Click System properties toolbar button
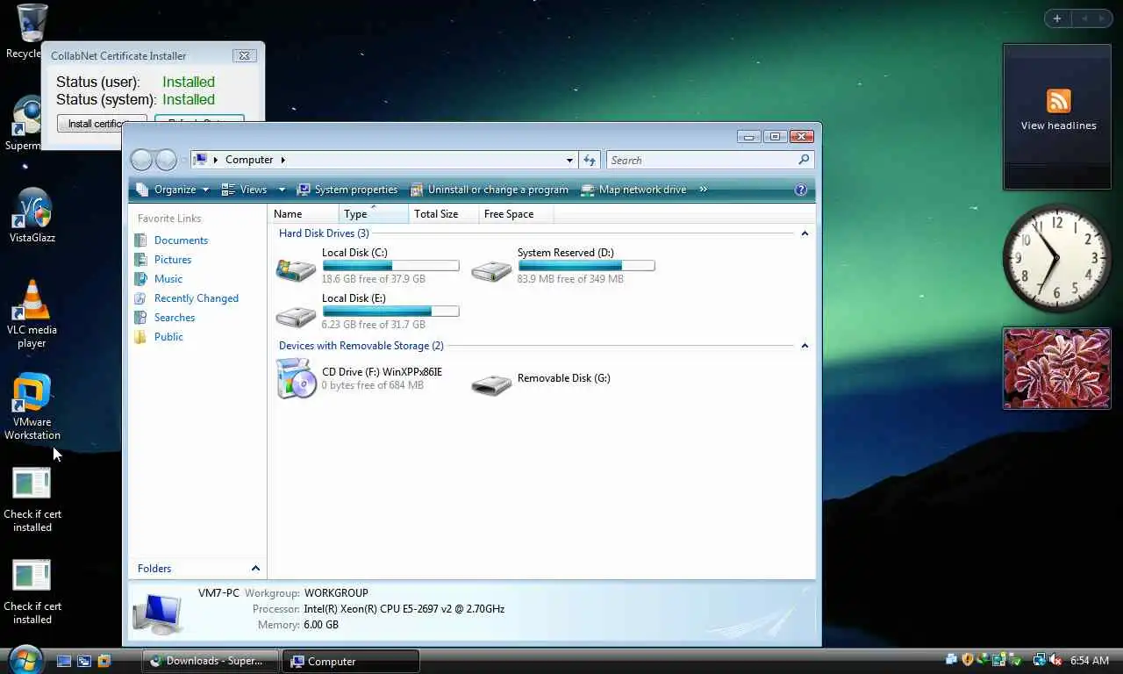Viewport: 1123px width, 674px height. tap(347, 190)
